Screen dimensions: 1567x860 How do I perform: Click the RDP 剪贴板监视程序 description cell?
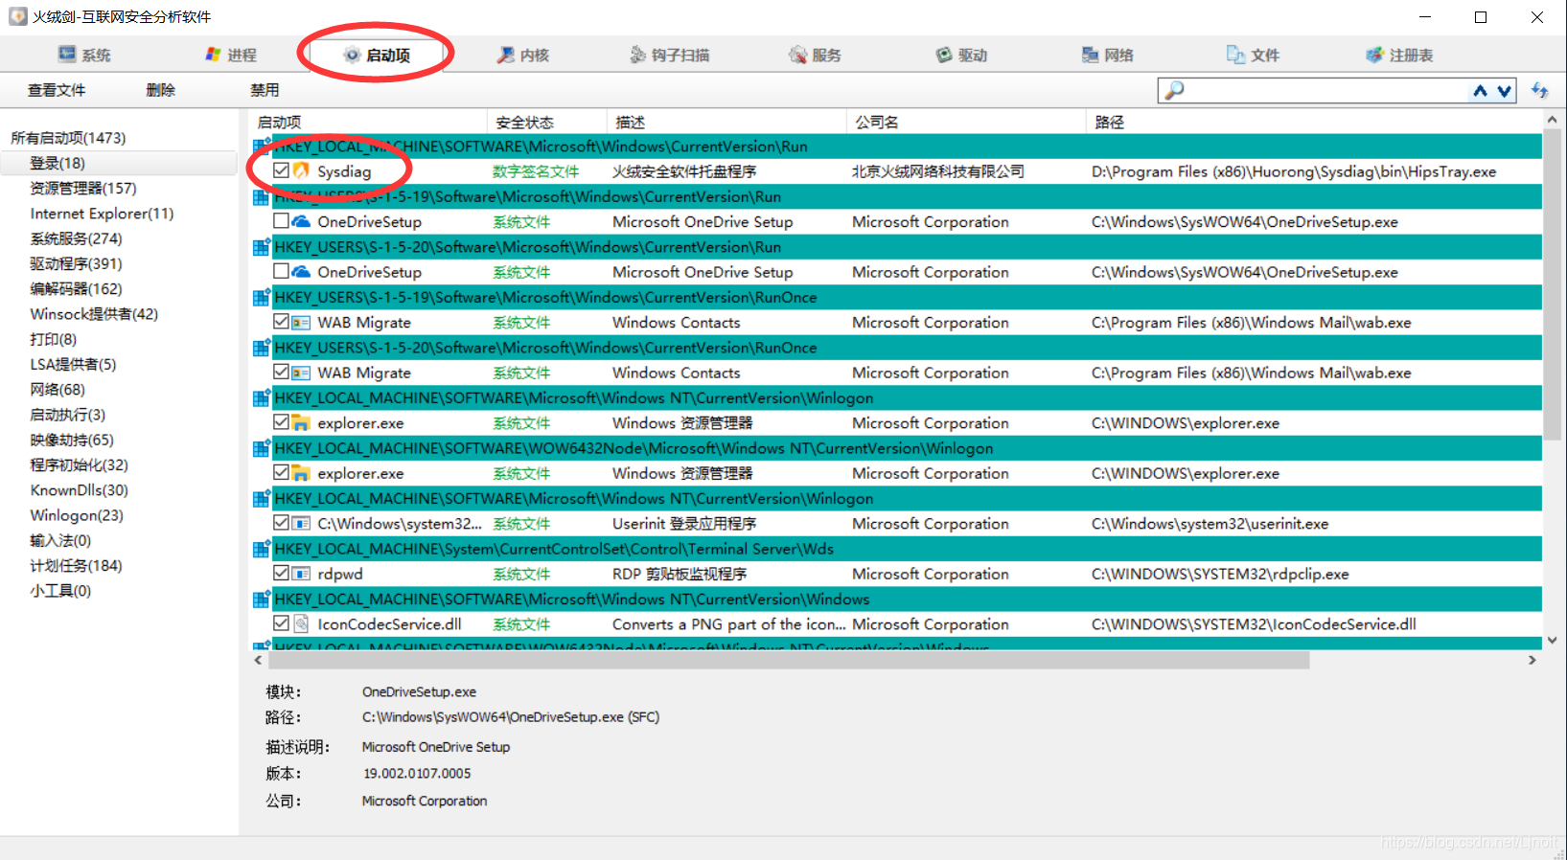(680, 574)
